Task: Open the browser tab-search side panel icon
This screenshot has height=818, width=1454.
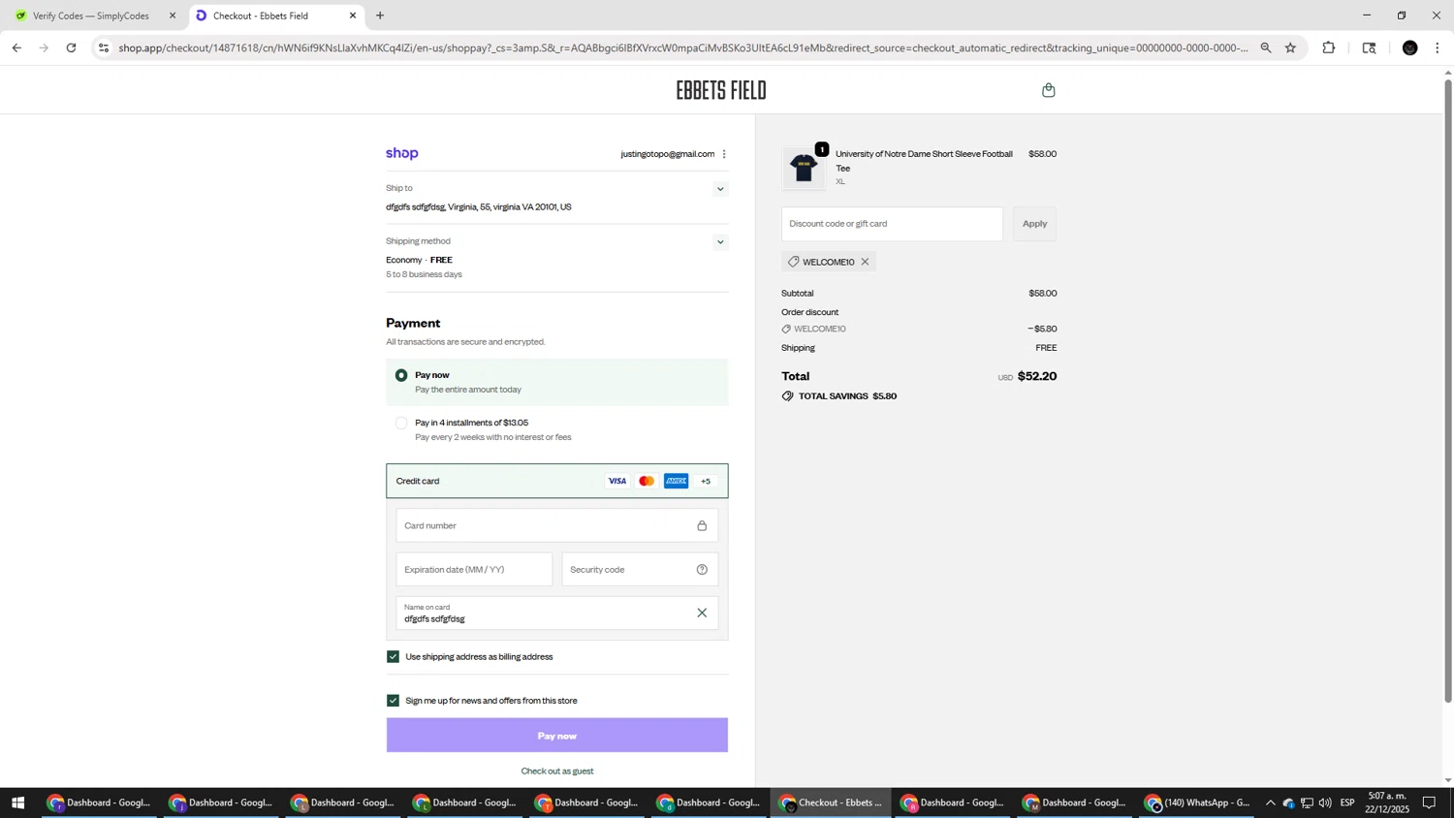Action: (x=1369, y=47)
